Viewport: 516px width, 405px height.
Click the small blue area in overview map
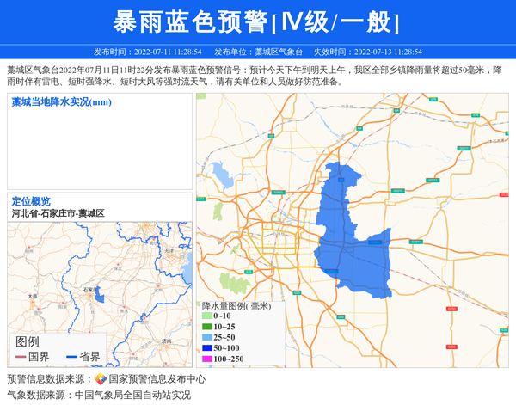click(x=101, y=293)
